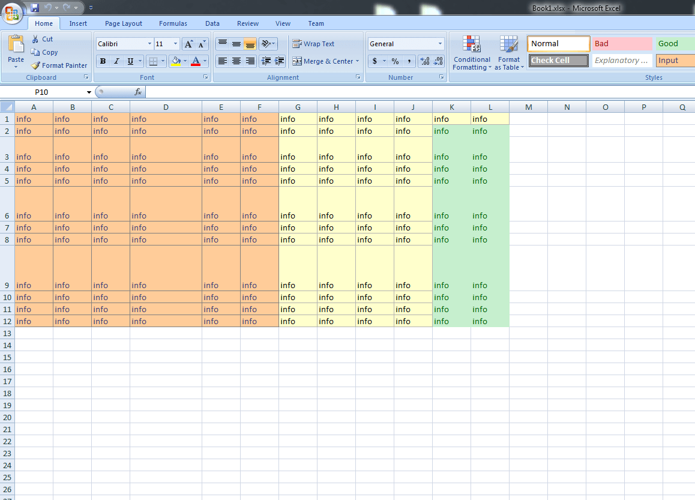Switch to the Formulas ribbon tab

[173, 23]
